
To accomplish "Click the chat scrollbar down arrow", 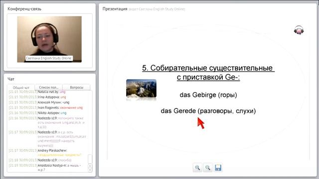I will (90, 170).
